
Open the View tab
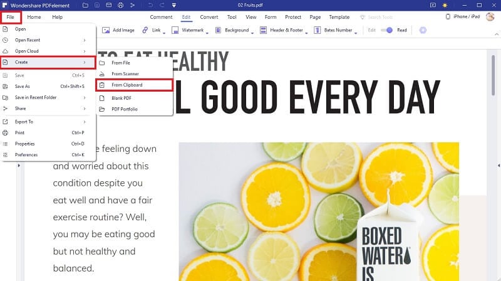[x=251, y=17]
